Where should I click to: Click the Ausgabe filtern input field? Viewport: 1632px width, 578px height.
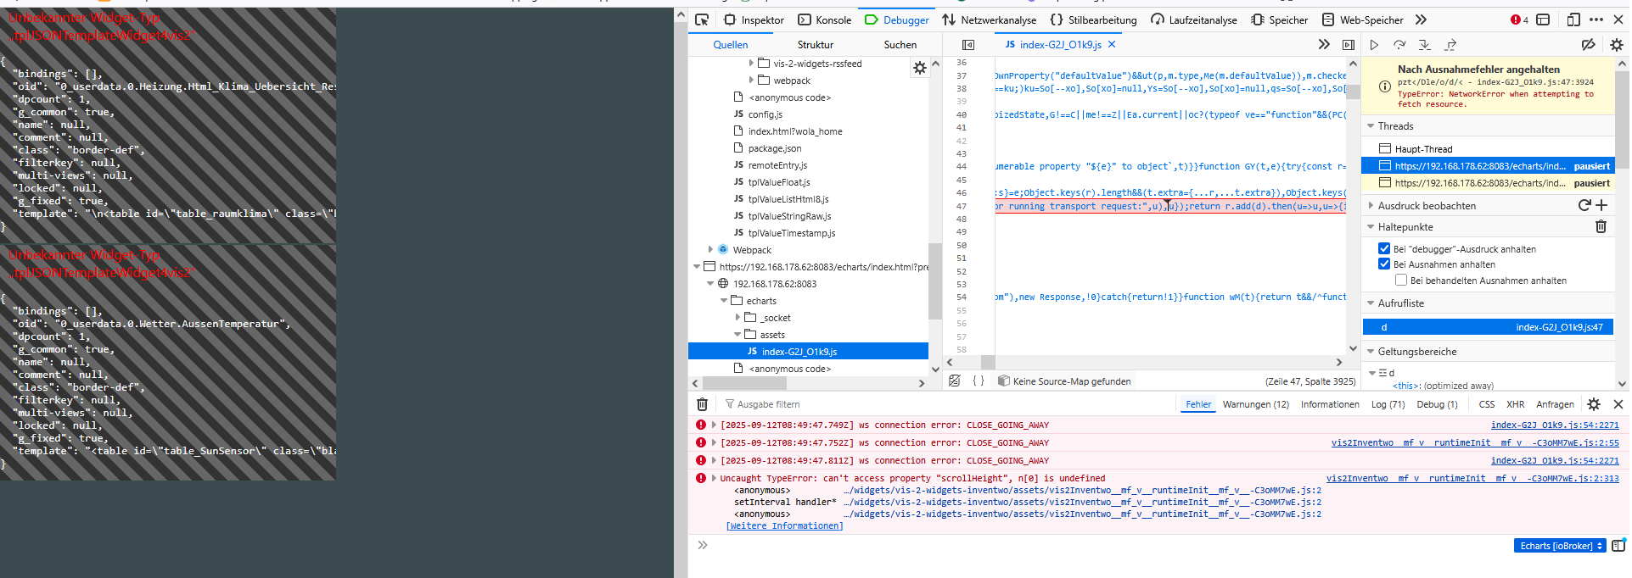pos(946,404)
